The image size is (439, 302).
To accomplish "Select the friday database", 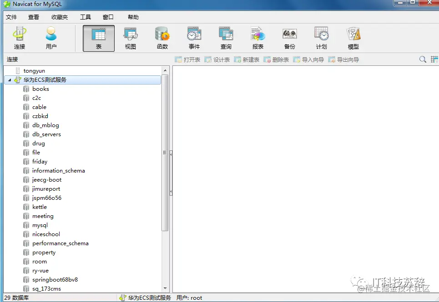I will click(x=40, y=162).
